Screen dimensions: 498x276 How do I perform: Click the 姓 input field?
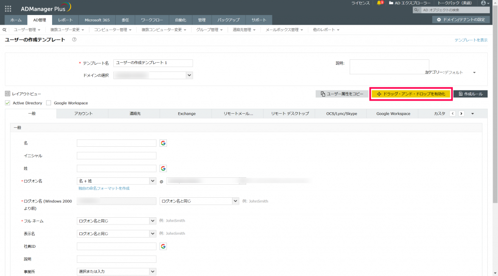tap(117, 169)
